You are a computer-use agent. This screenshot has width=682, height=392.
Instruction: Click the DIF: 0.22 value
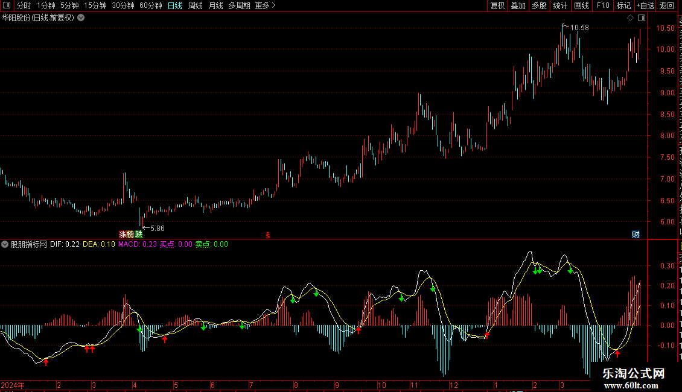pyautogui.click(x=65, y=244)
